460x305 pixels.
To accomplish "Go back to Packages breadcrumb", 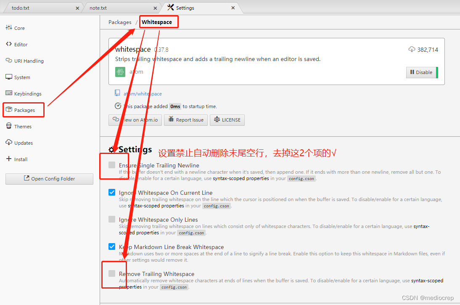I will coord(120,22).
